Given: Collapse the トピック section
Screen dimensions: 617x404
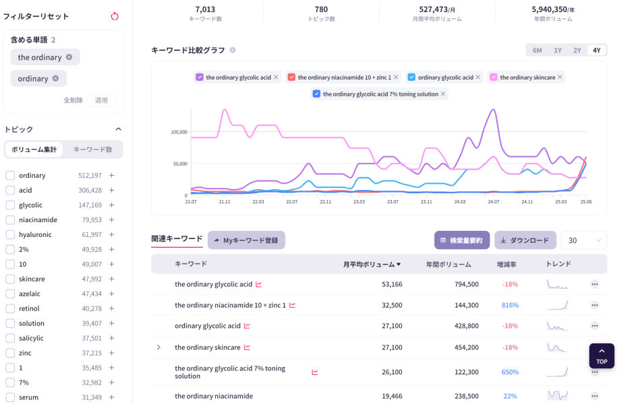Looking at the screenshot, I should point(118,129).
